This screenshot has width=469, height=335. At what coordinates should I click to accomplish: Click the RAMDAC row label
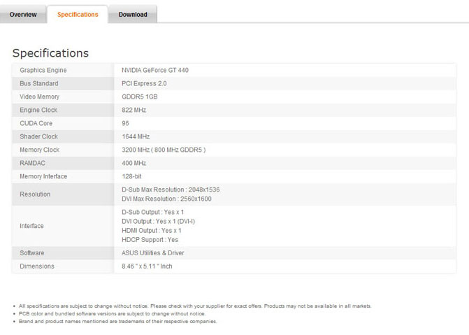(x=33, y=163)
